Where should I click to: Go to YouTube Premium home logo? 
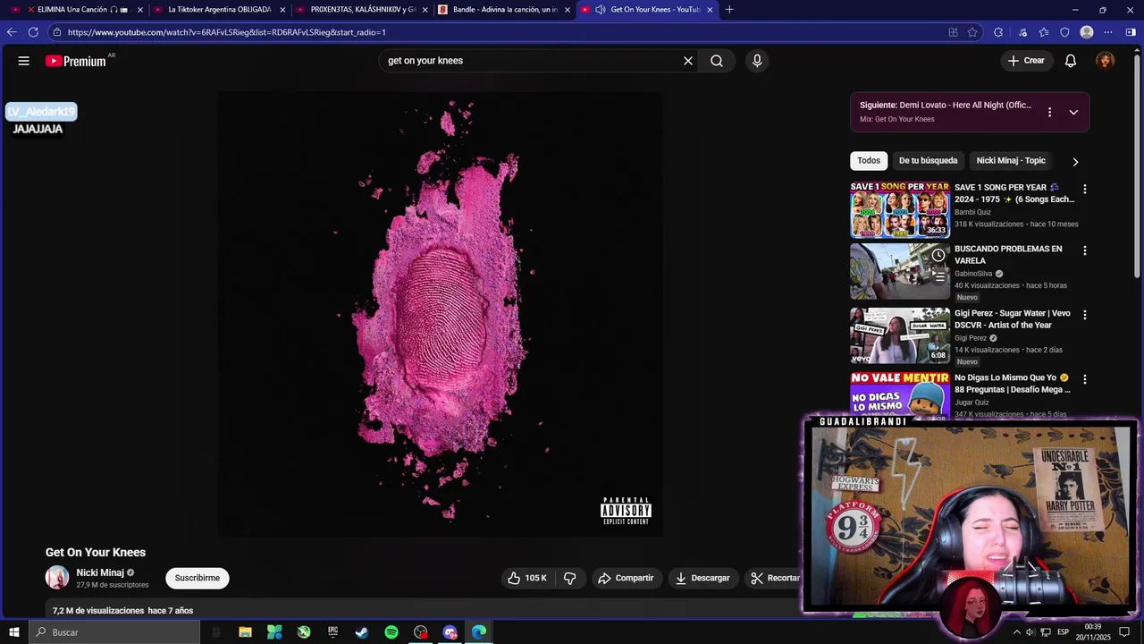[76, 61]
